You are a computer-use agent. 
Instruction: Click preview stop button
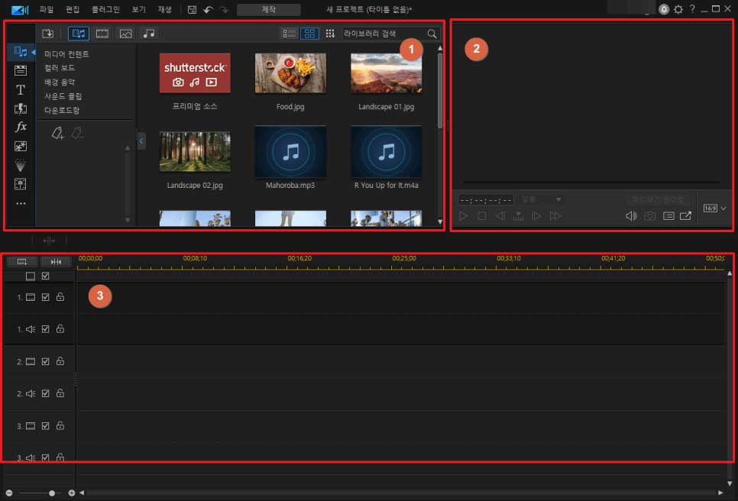(x=481, y=216)
